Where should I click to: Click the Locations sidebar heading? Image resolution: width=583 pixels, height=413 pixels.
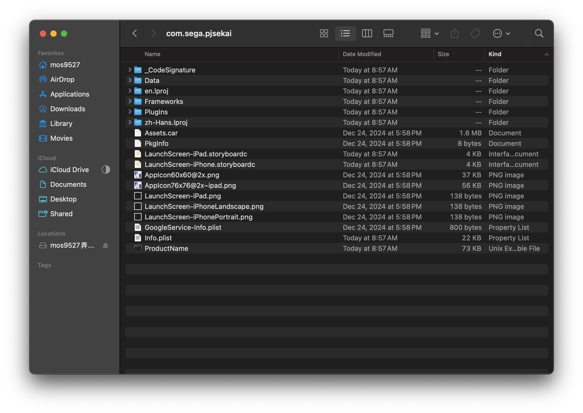(x=51, y=234)
